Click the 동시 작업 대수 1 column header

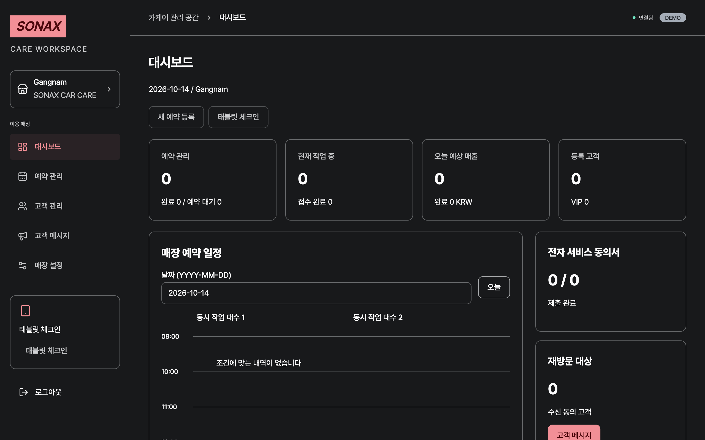[x=221, y=317]
